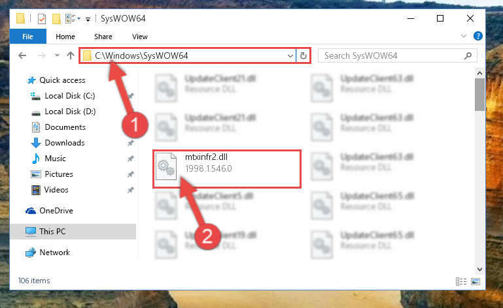Open the Explorer help icon
This screenshot has height=308, width=503.
click(478, 36)
